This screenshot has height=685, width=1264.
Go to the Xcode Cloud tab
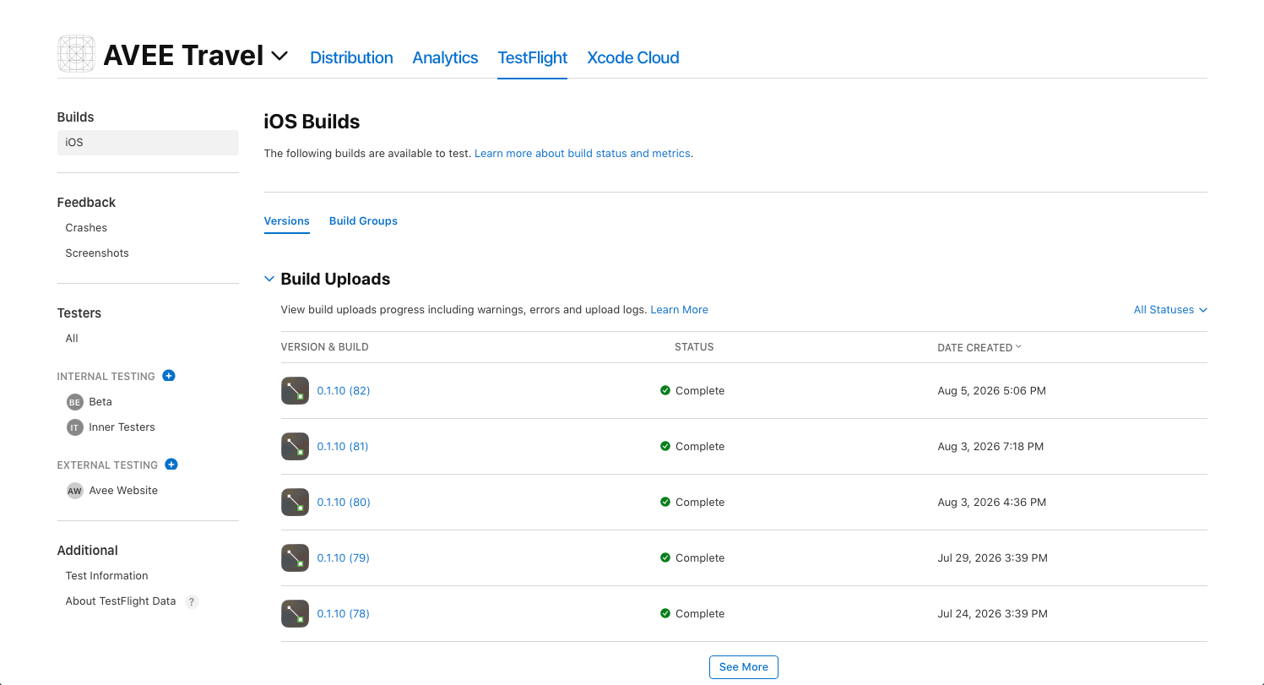633,57
